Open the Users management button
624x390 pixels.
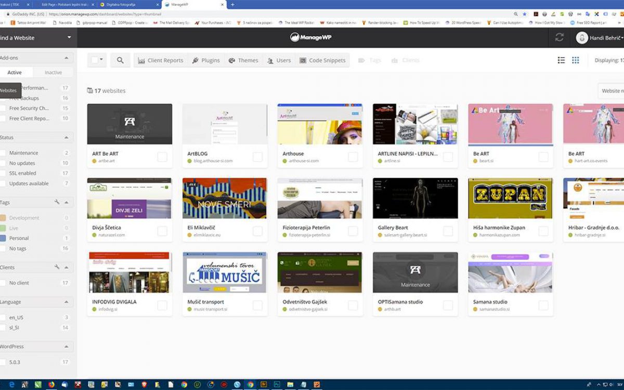tap(279, 60)
